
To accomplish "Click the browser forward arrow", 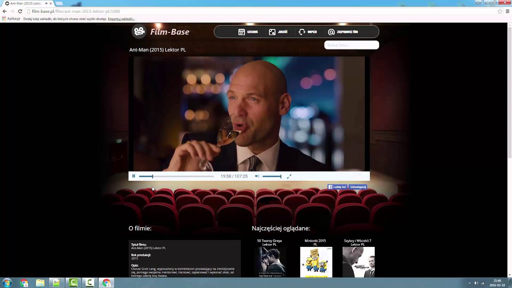I will pos(12,11).
